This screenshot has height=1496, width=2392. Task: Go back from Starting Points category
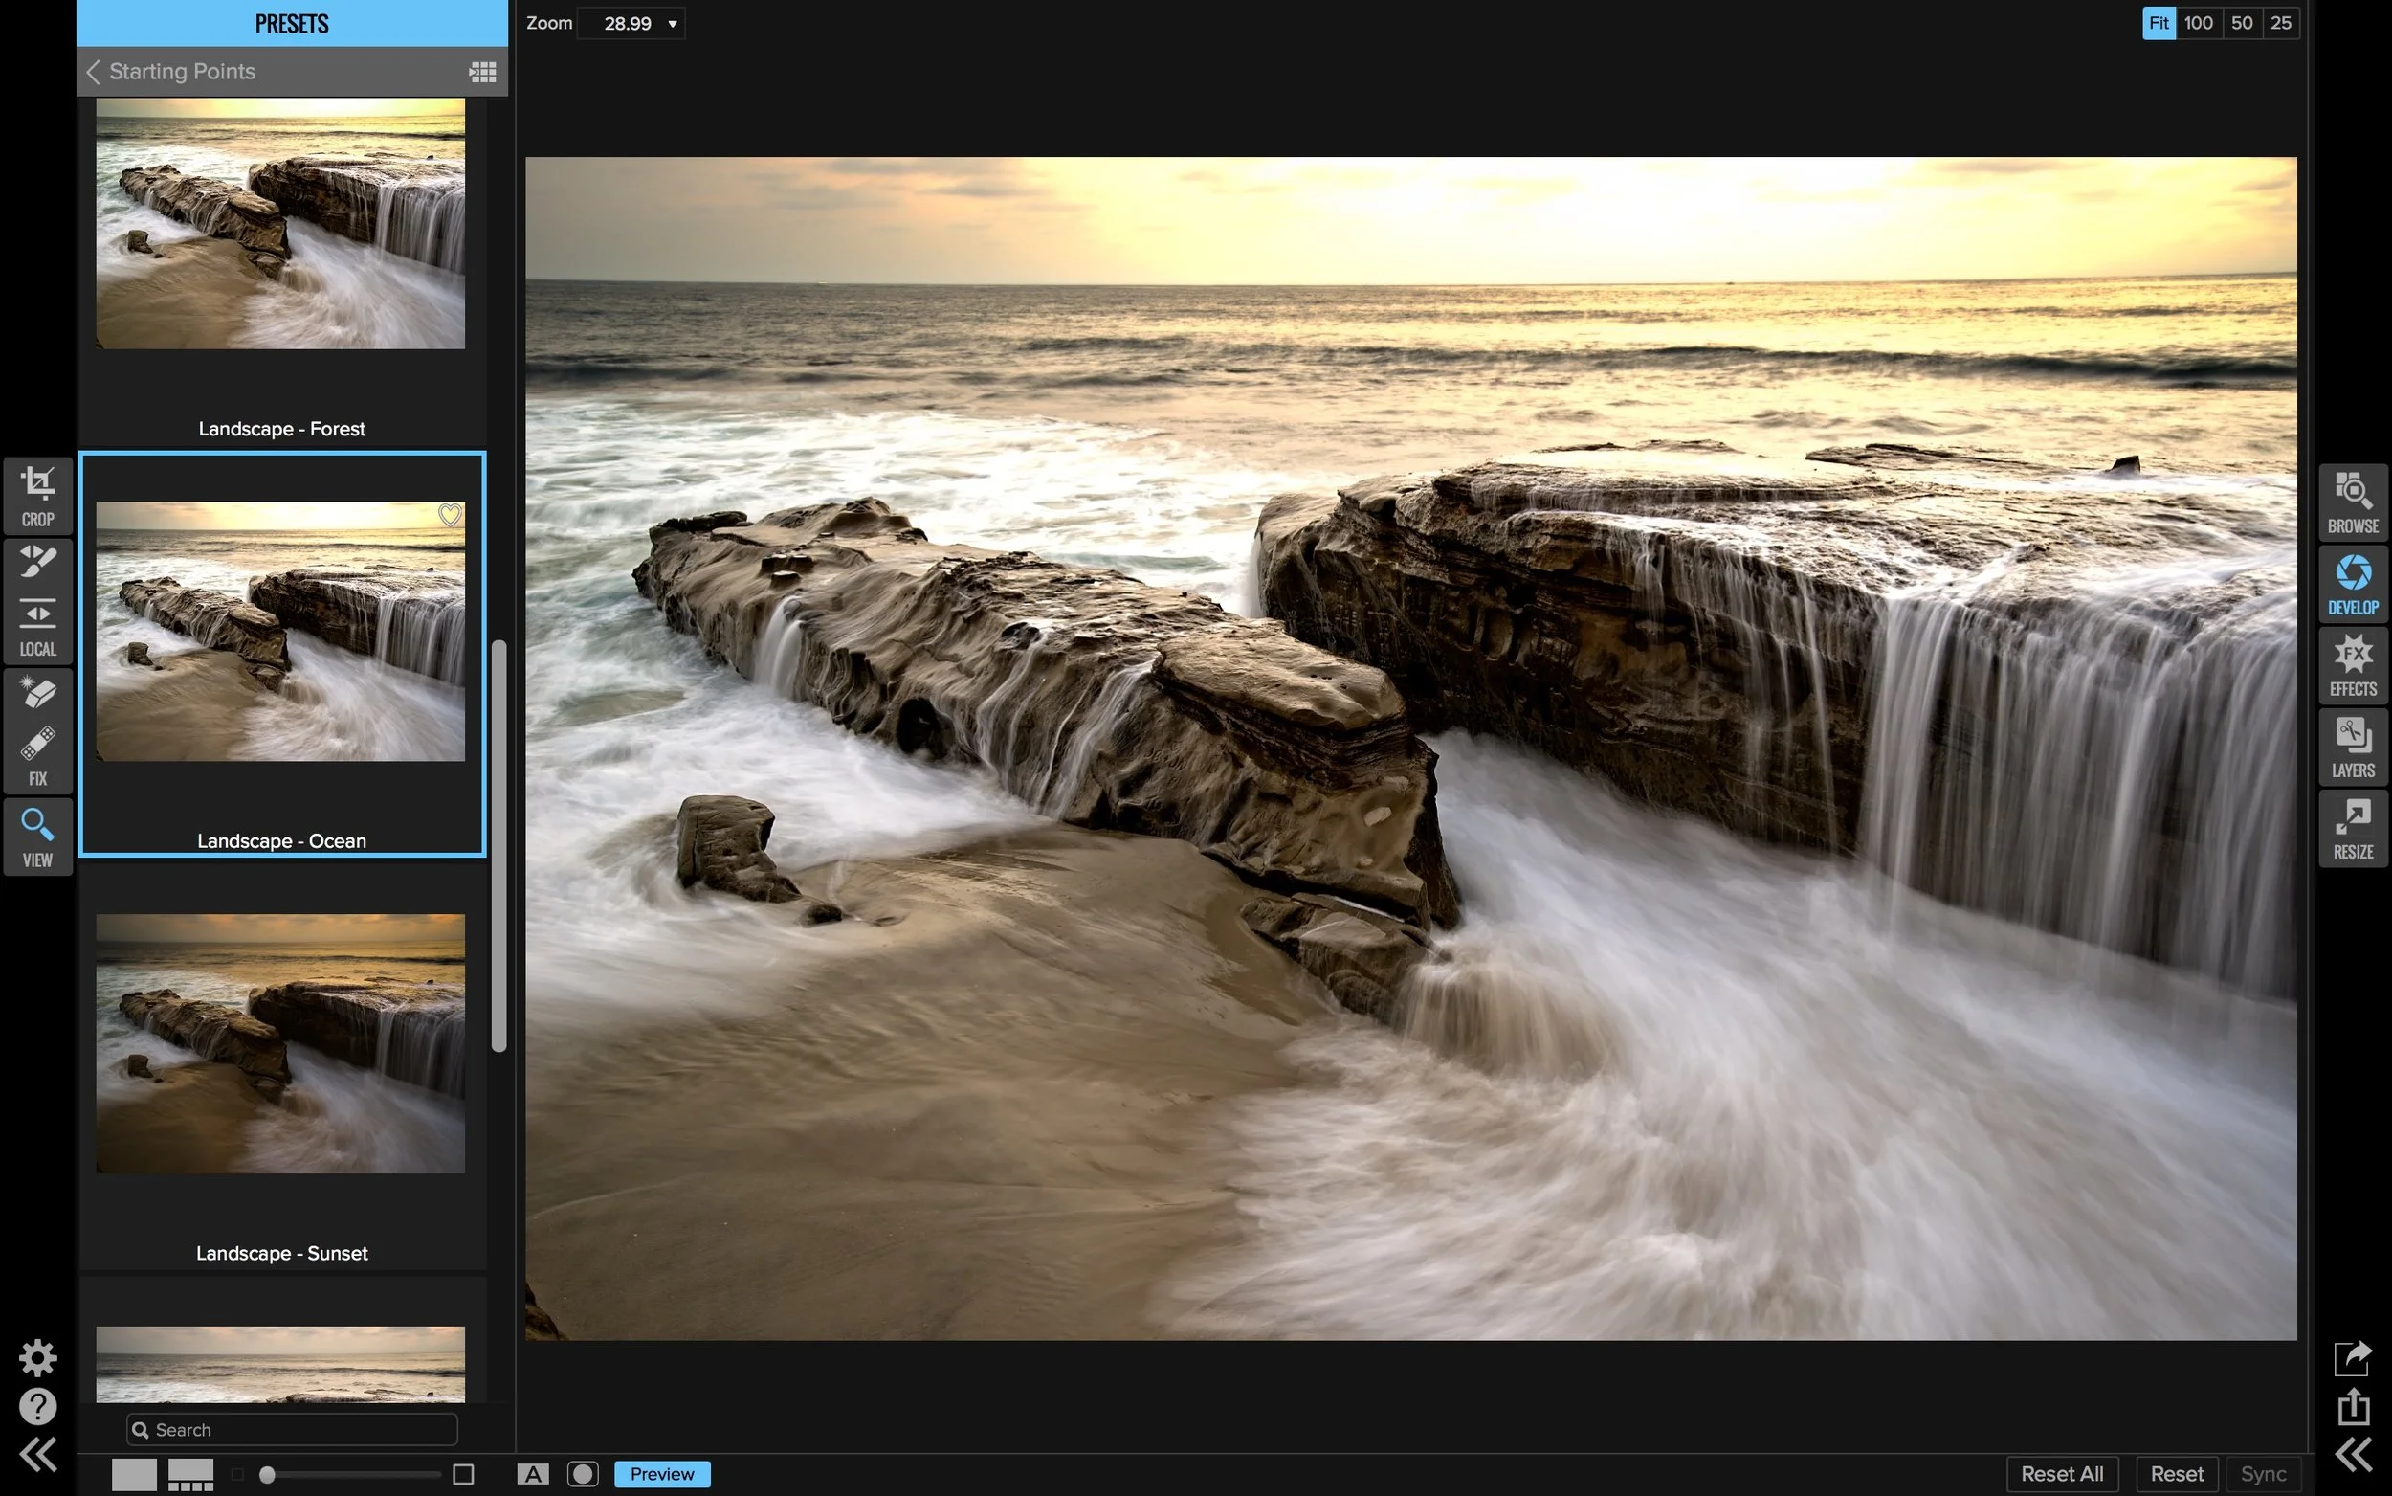[x=93, y=71]
